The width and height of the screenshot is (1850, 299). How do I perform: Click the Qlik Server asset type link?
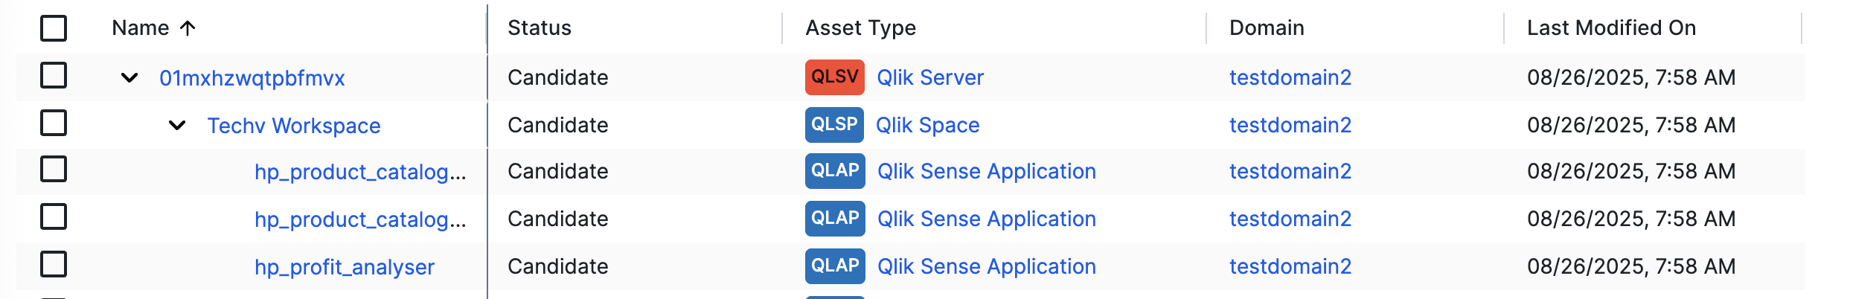click(930, 77)
